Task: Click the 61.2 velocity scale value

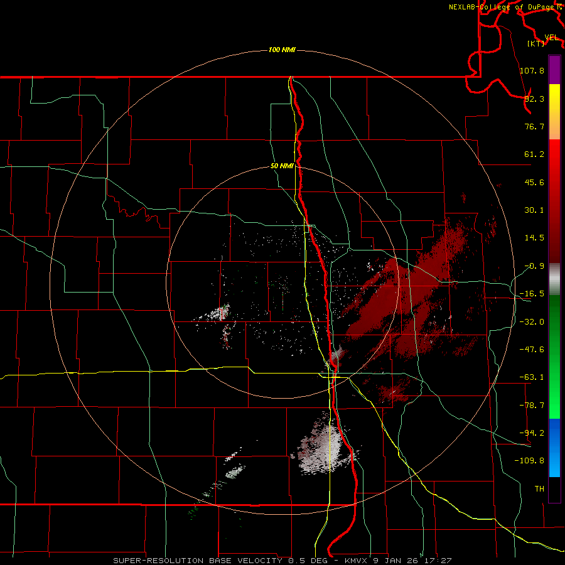Action: point(534,154)
